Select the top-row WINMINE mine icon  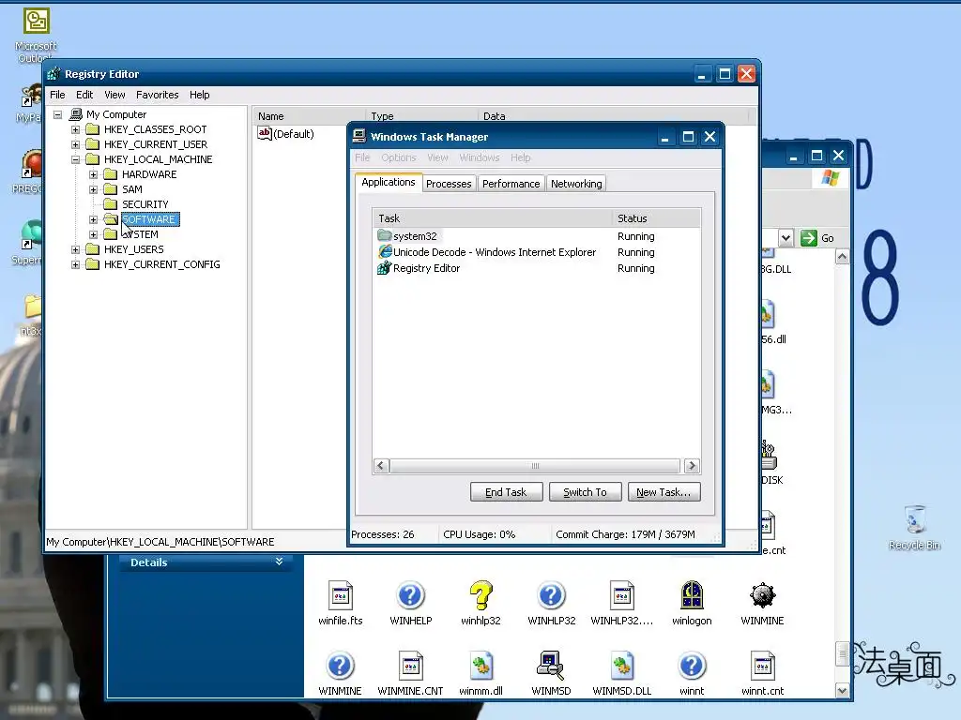click(x=762, y=595)
